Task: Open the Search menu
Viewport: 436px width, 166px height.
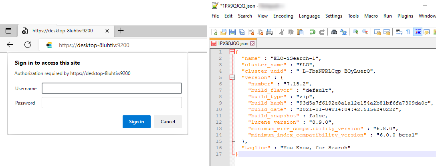Action: [x=245, y=16]
